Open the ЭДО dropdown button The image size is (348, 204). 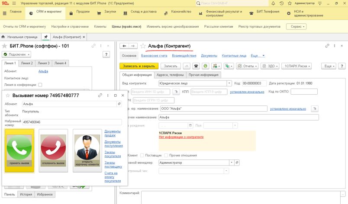pos(270,66)
